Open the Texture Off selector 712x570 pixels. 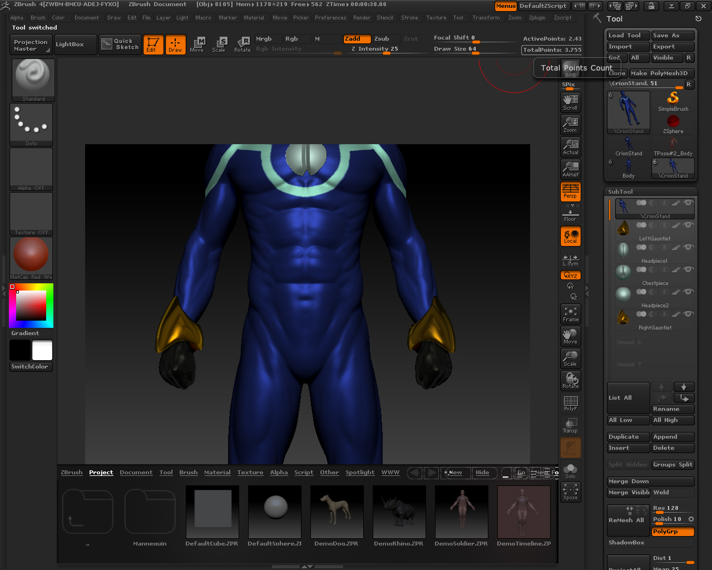point(31,214)
